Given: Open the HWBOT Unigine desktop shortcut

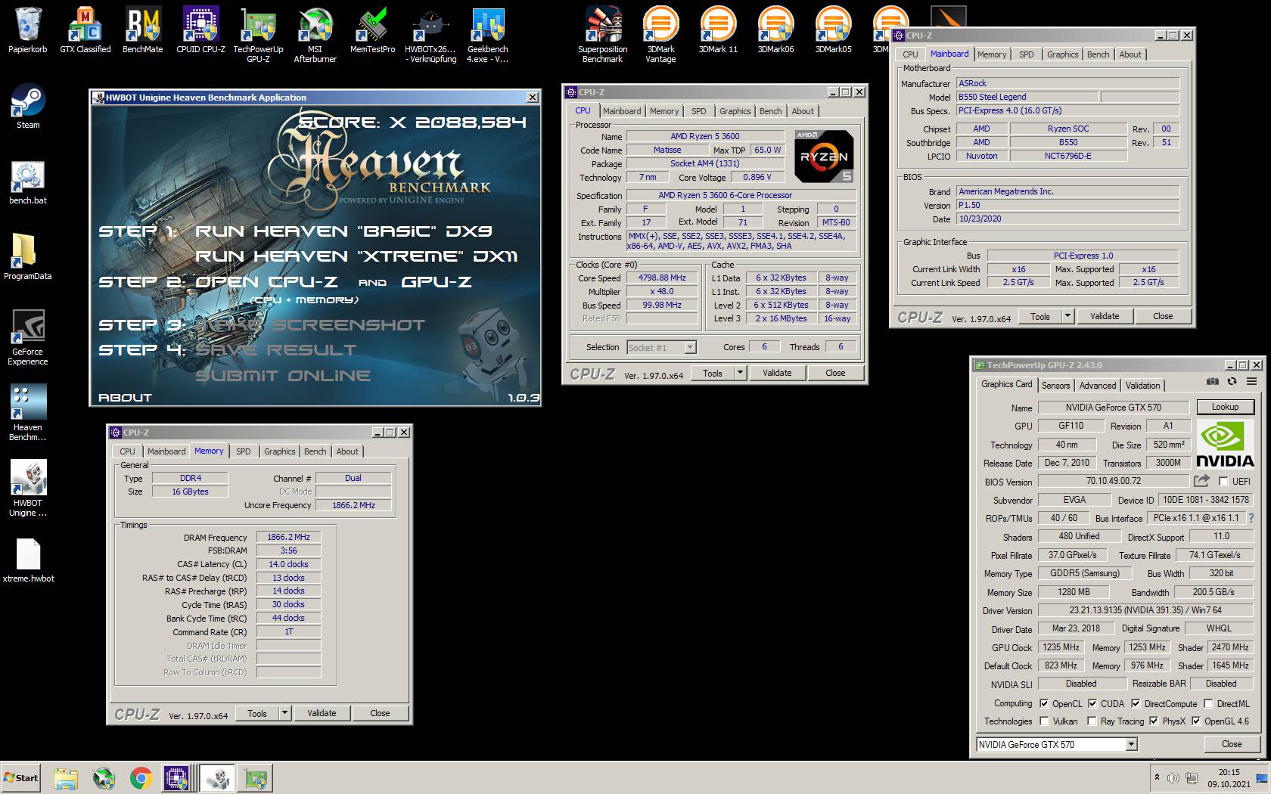Looking at the screenshot, I should [28, 488].
